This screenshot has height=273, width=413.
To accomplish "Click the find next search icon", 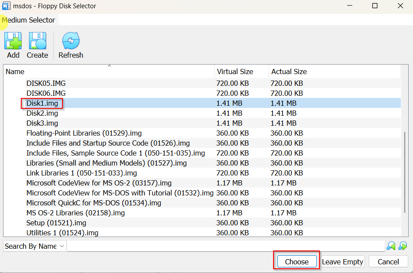I will click(x=403, y=246).
